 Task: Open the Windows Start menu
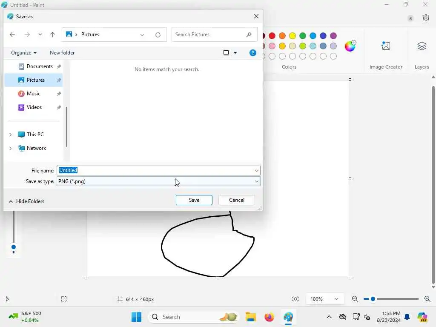136,317
